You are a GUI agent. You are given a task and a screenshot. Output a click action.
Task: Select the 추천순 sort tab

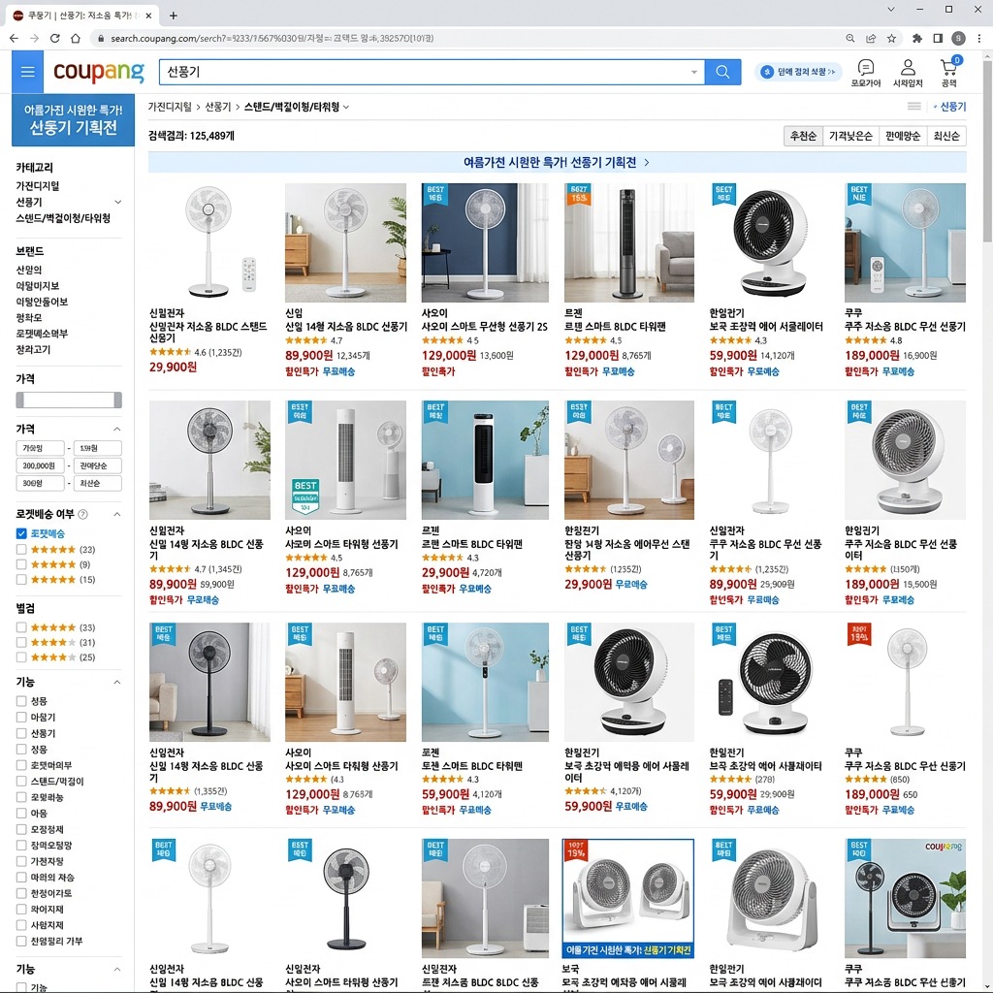[803, 136]
